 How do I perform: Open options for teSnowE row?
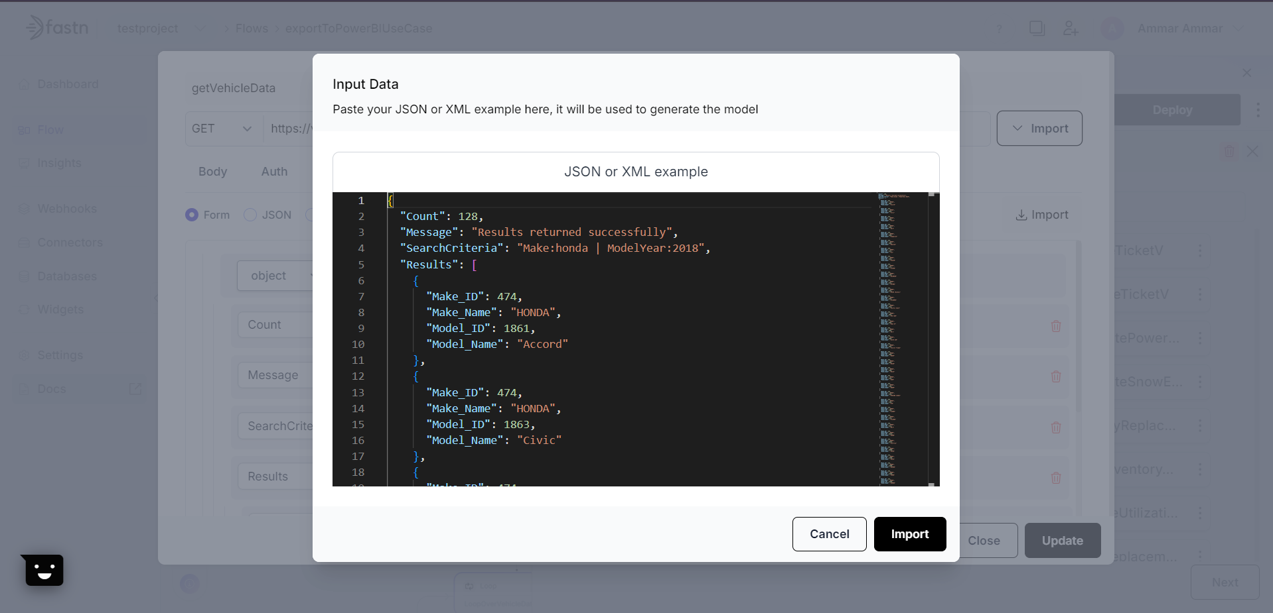point(1200,382)
